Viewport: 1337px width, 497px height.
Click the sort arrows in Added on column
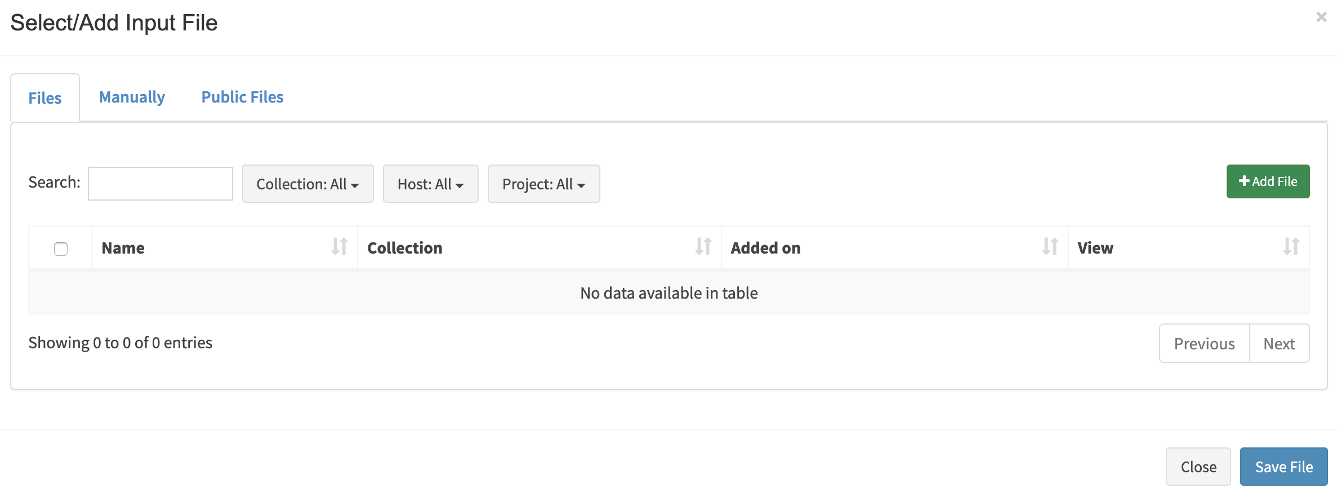point(1050,247)
